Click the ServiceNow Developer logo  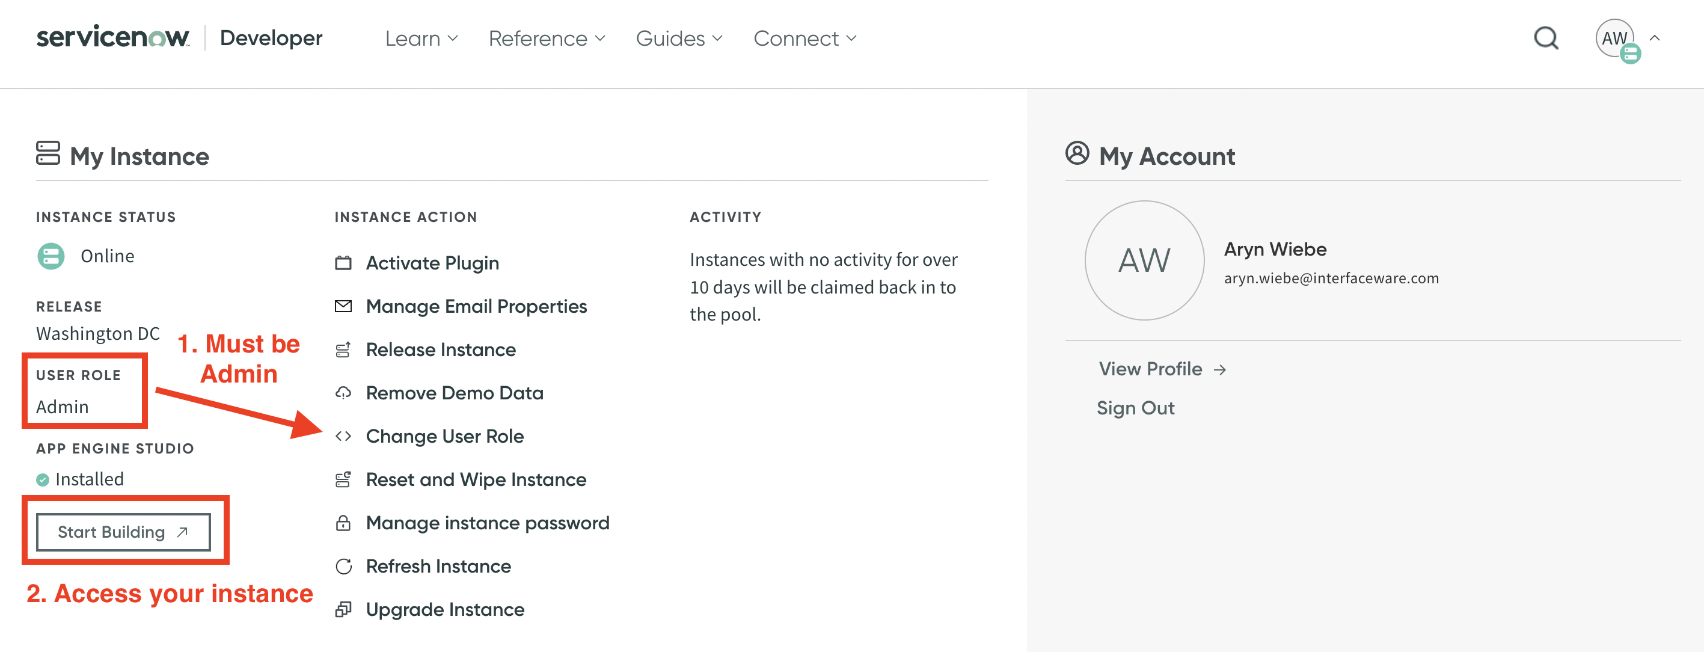(x=179, y=38)
